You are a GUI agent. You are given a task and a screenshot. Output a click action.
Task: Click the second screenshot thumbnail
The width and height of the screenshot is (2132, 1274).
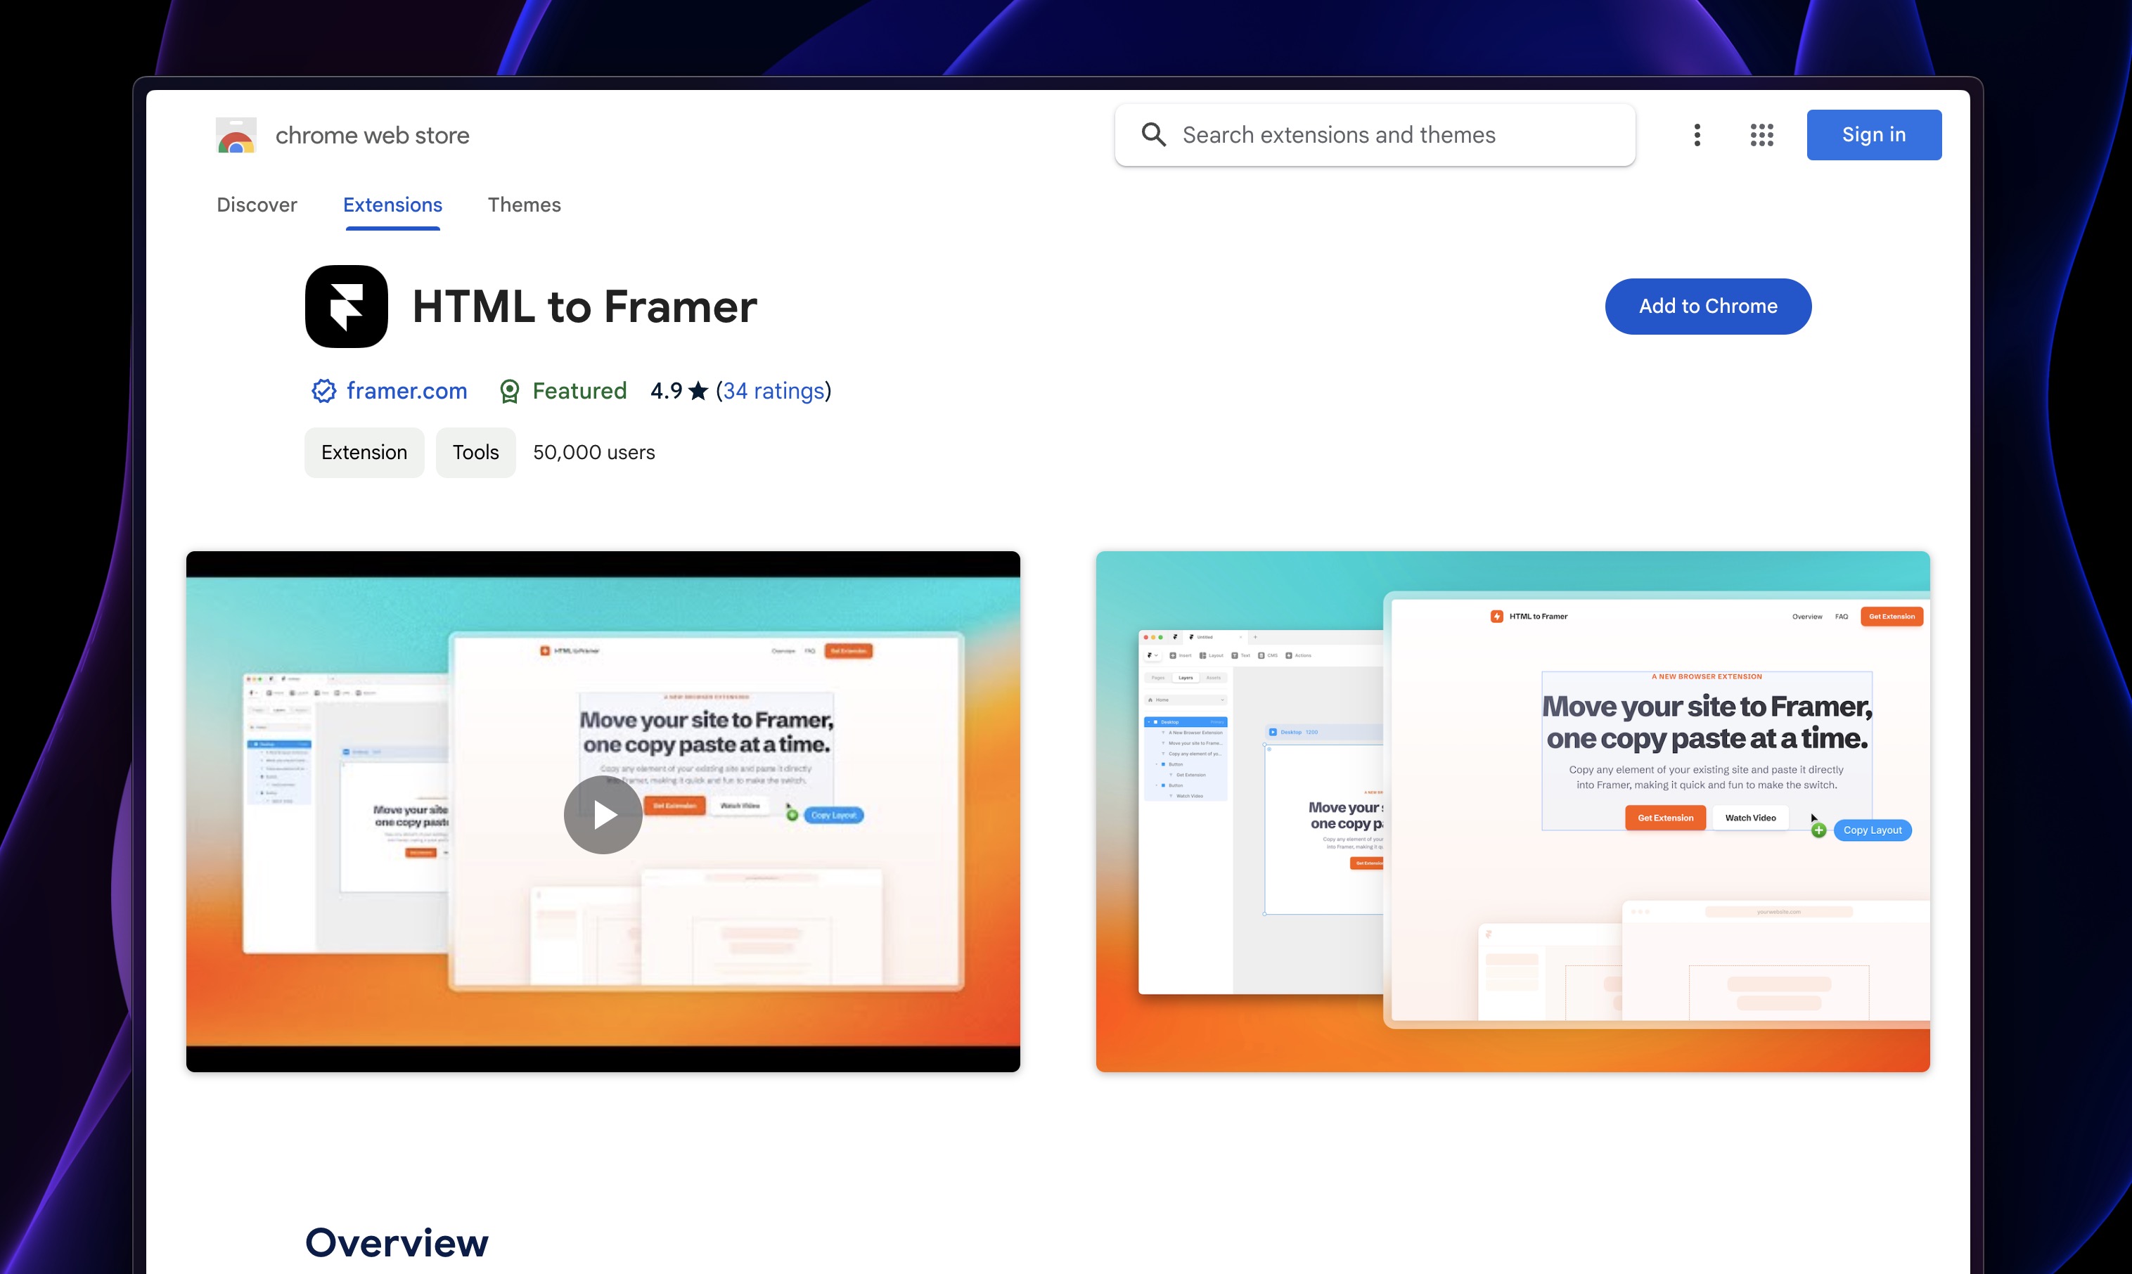[x=1512, y=810]
